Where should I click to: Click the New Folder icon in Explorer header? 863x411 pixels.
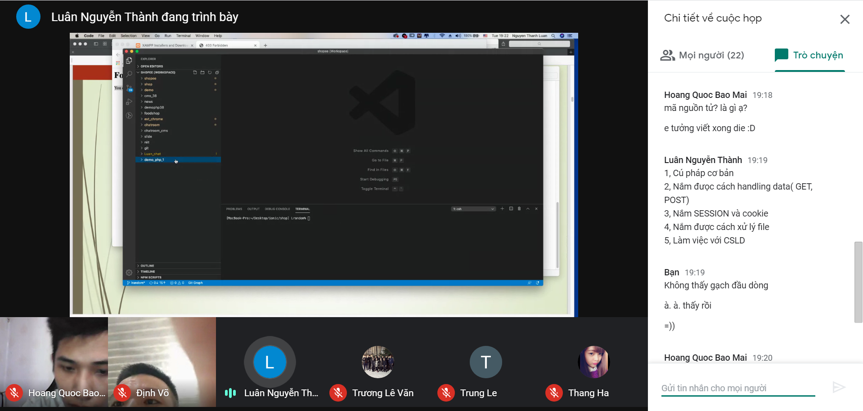tap(202, 72)
